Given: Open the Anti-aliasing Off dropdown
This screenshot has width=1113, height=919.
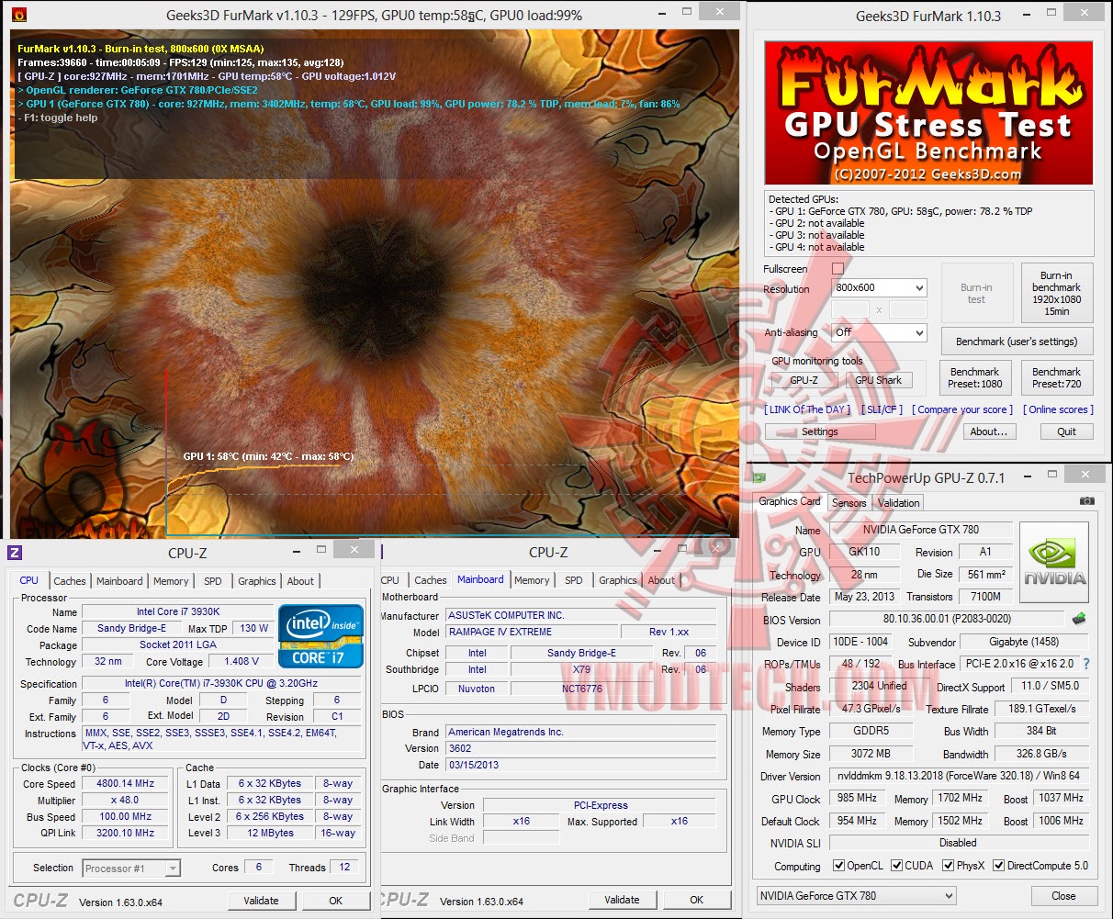Looking at the screenshot, I should [879, 332].
